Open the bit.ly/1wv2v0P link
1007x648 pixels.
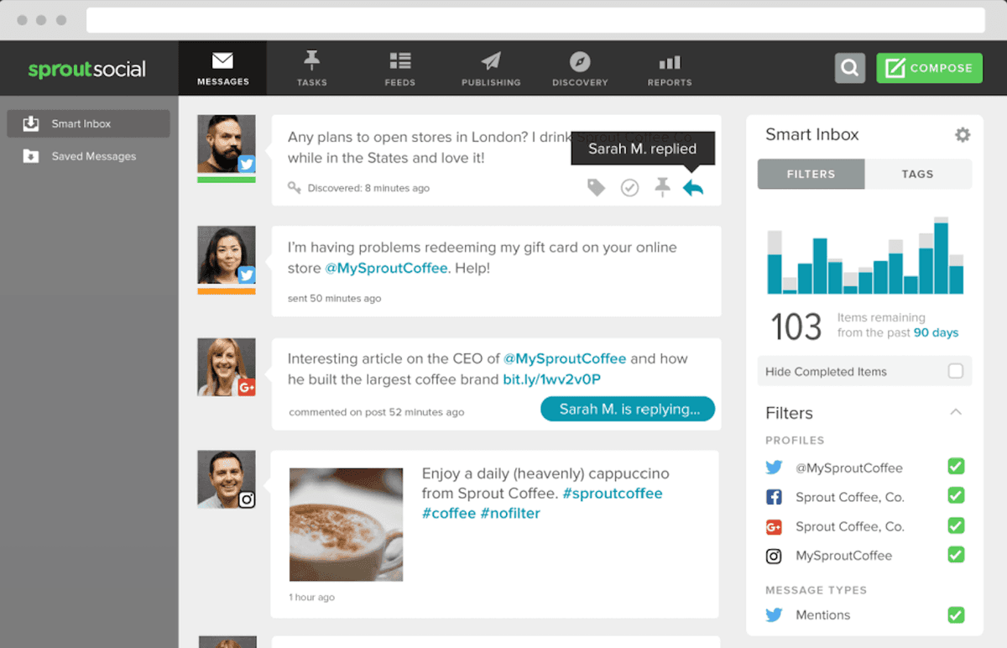(x=551, y=379)
